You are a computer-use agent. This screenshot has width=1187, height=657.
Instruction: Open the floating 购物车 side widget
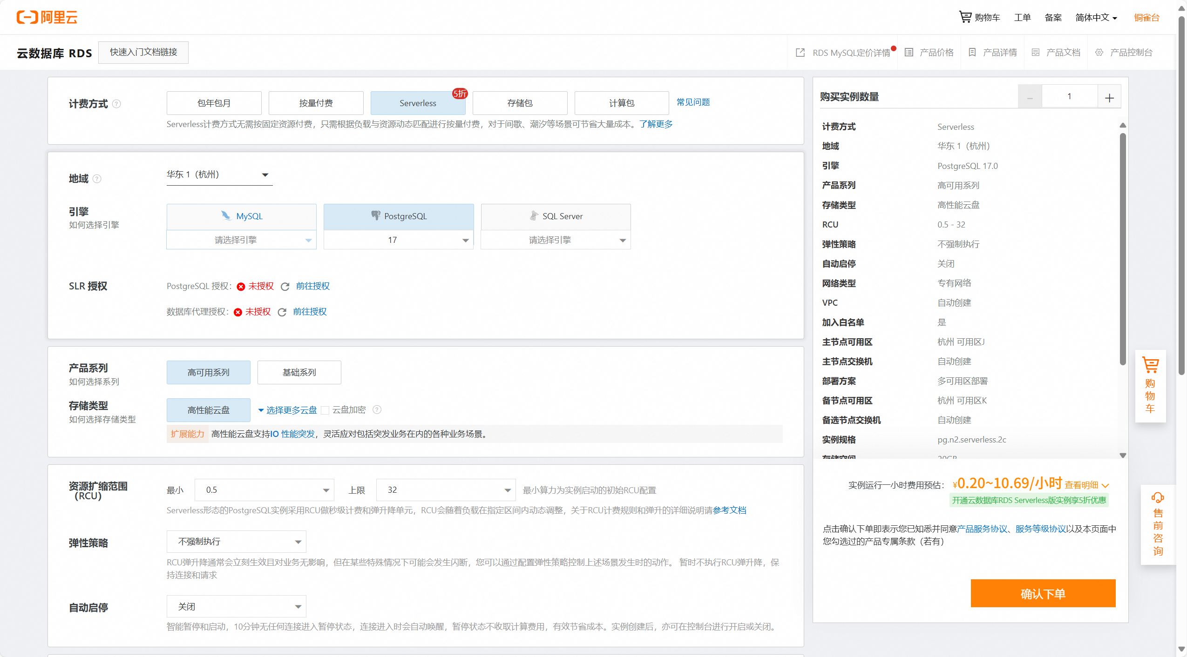coord(1150,385)
